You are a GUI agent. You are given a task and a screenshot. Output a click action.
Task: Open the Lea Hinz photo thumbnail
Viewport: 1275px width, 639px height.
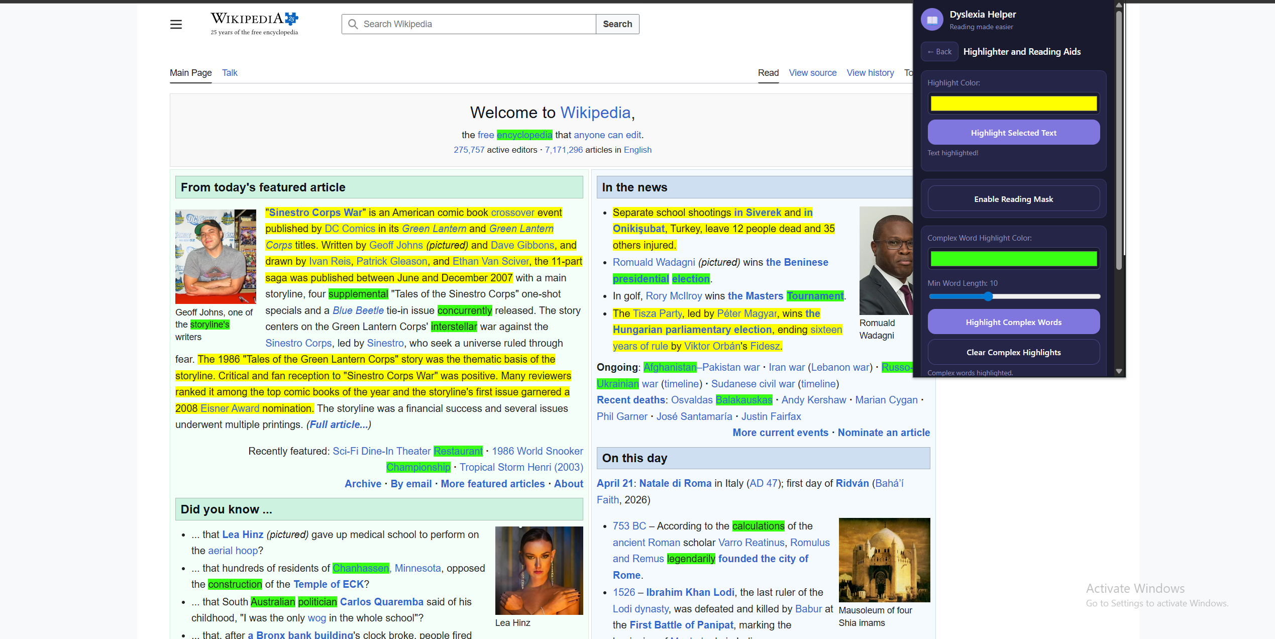click(539, 571)
